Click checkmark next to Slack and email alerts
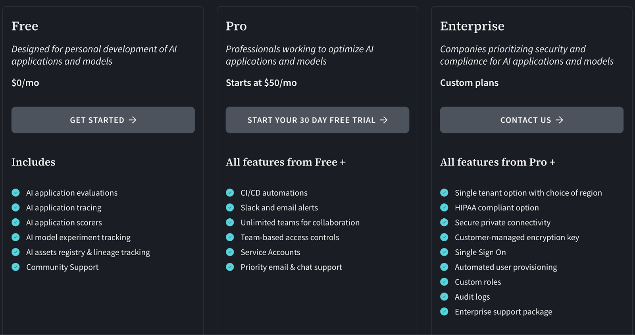 pos(230,208)
